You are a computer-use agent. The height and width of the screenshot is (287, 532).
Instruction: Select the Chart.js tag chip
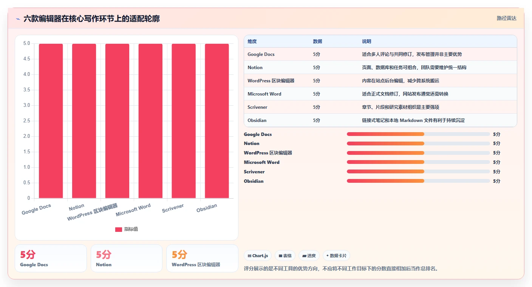click(x=258, y=256)
